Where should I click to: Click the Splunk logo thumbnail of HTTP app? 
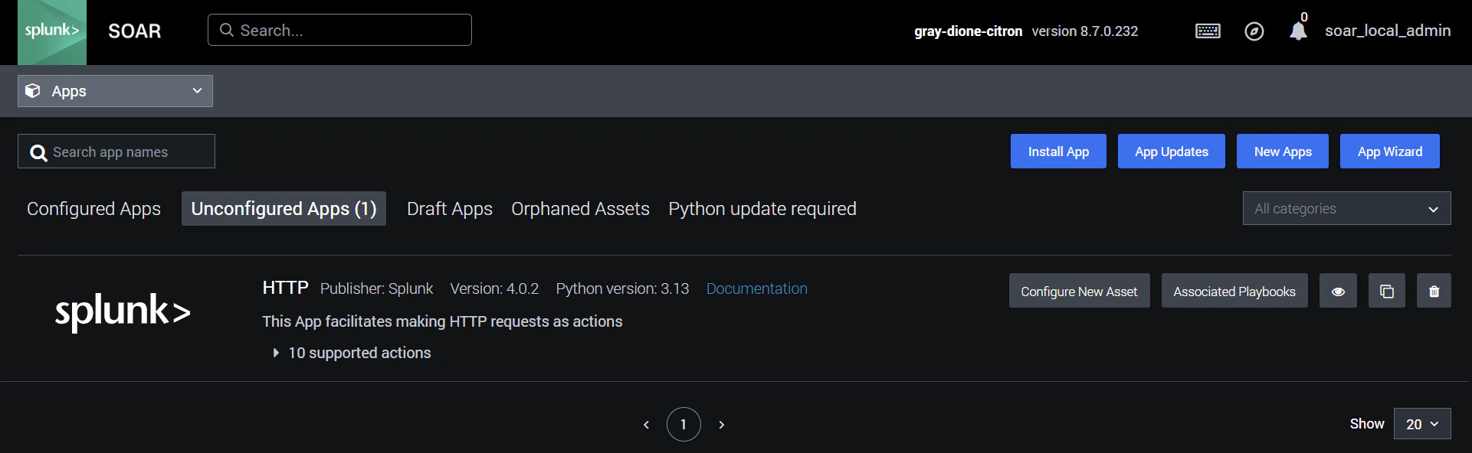pos(123,311)
